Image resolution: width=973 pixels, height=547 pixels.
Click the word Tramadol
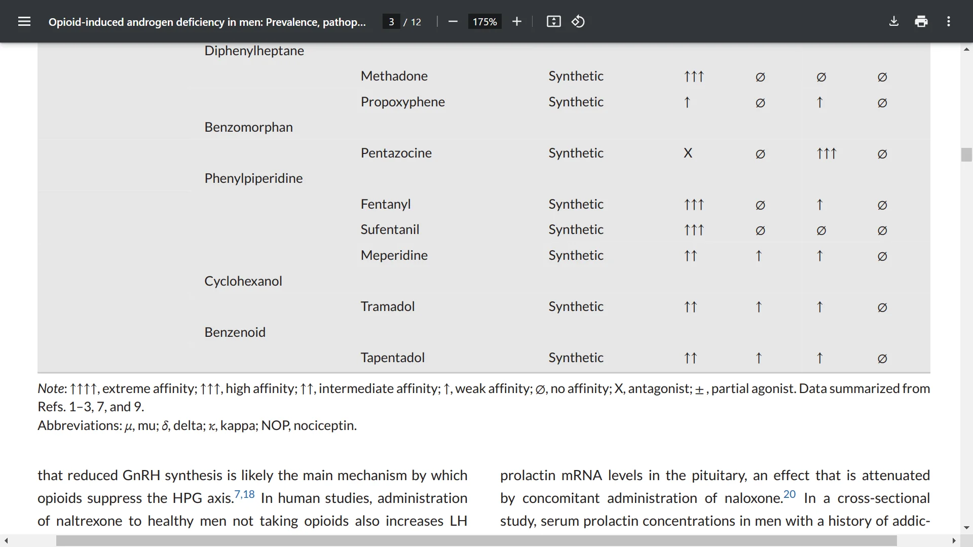point(387,306)
